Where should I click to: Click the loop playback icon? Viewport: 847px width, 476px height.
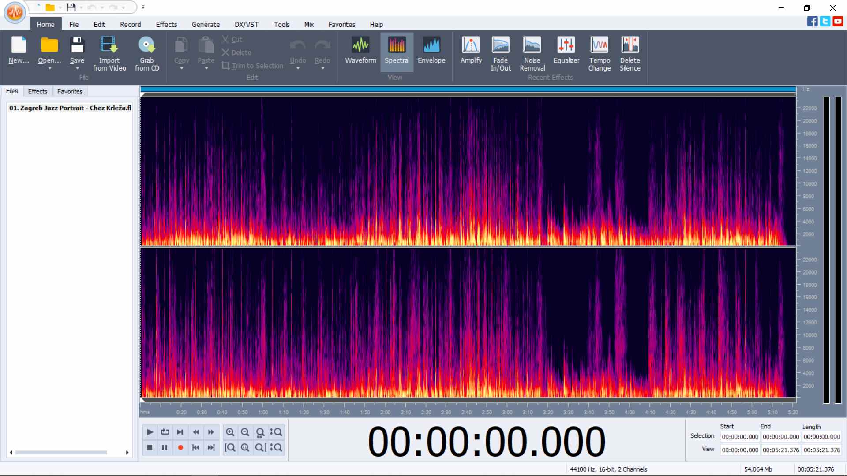165,432
